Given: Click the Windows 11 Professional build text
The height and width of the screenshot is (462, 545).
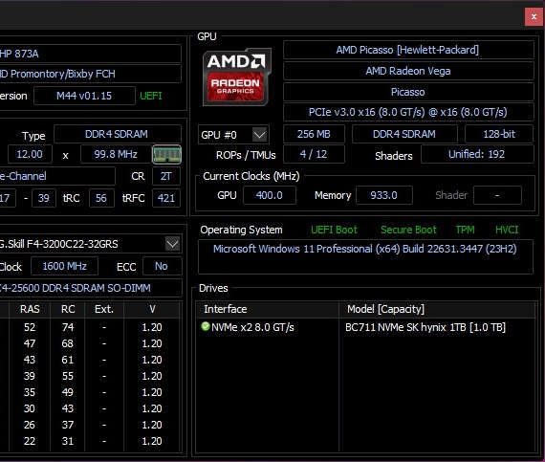Looking at the screenshot, I should tap(365, 249).
